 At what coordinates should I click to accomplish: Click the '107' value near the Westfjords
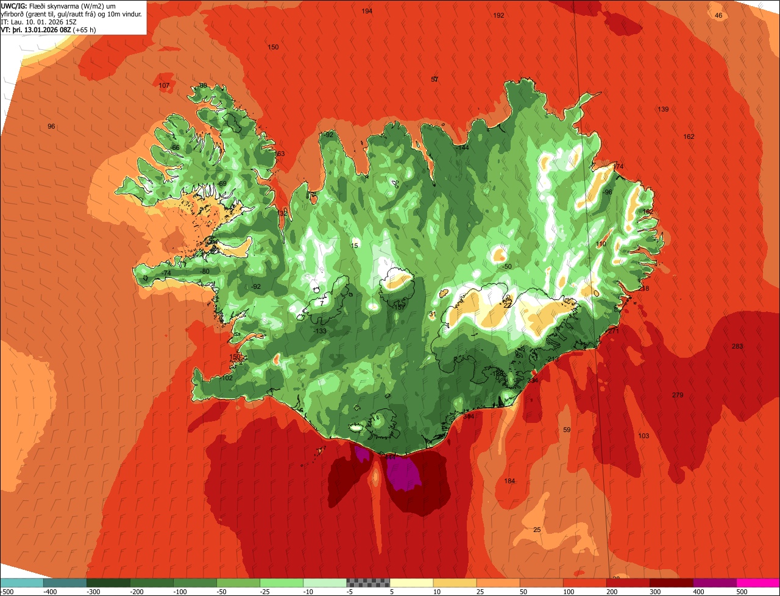pyautogui.click(x=164, y=86)
